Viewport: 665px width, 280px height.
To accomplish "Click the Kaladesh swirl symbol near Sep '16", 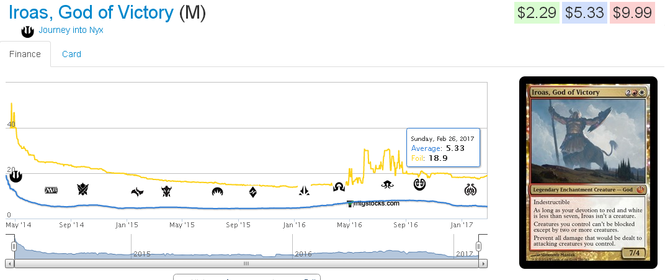I will pyautogui.click(x=419, y=184).
